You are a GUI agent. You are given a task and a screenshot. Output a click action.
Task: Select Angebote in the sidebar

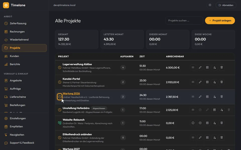point(24,80)
